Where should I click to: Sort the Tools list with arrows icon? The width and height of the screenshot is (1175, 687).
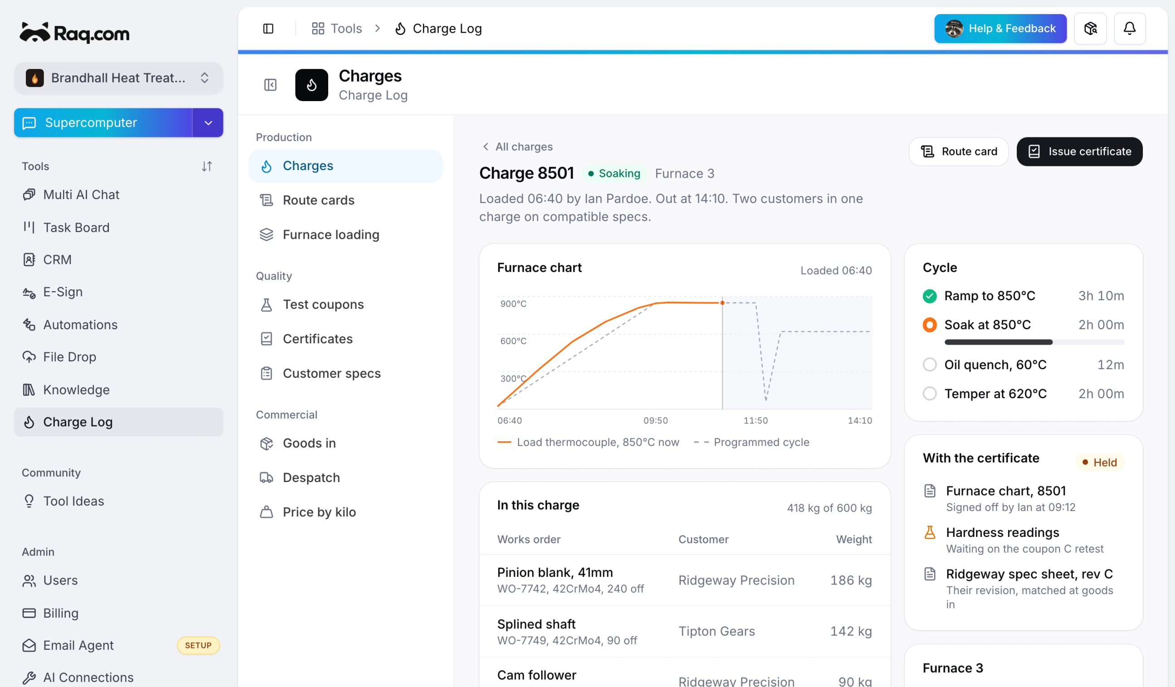click(207, 166)
